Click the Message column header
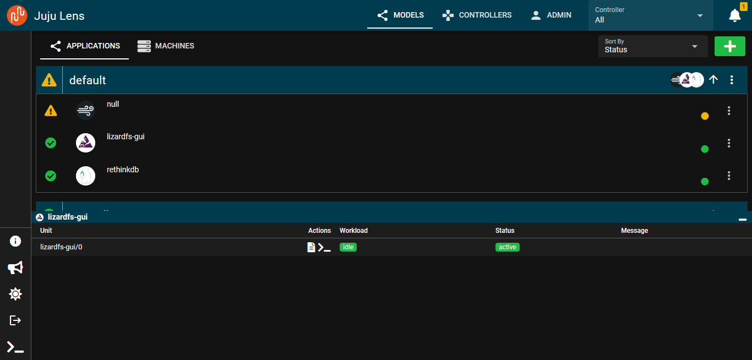 click(x=634, y=231)
